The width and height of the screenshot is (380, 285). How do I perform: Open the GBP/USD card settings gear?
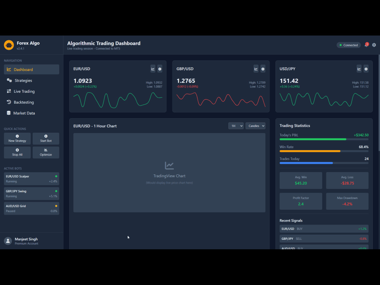(263, 69)
